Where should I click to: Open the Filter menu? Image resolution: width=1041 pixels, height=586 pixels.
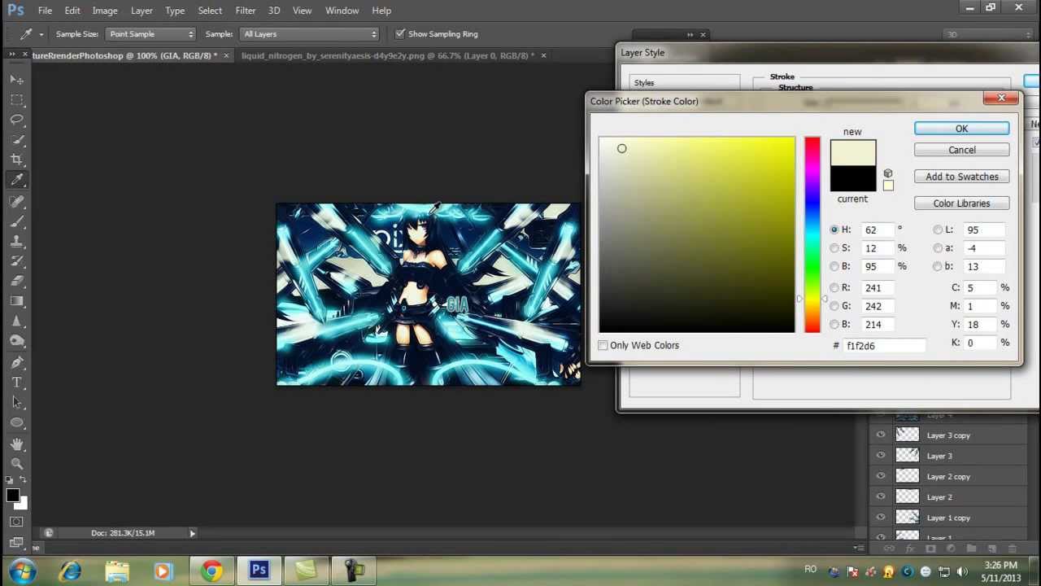[x=246, y=11]
